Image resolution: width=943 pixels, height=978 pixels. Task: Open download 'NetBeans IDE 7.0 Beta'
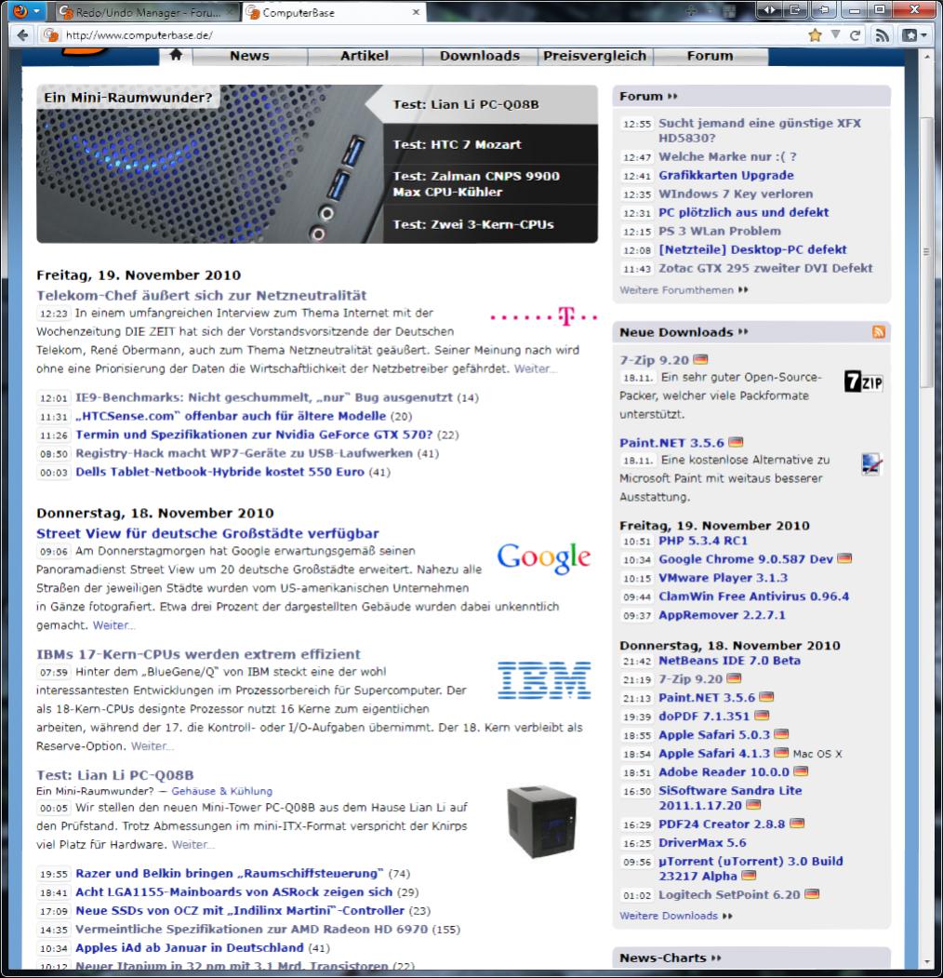(x=729, y=660)
